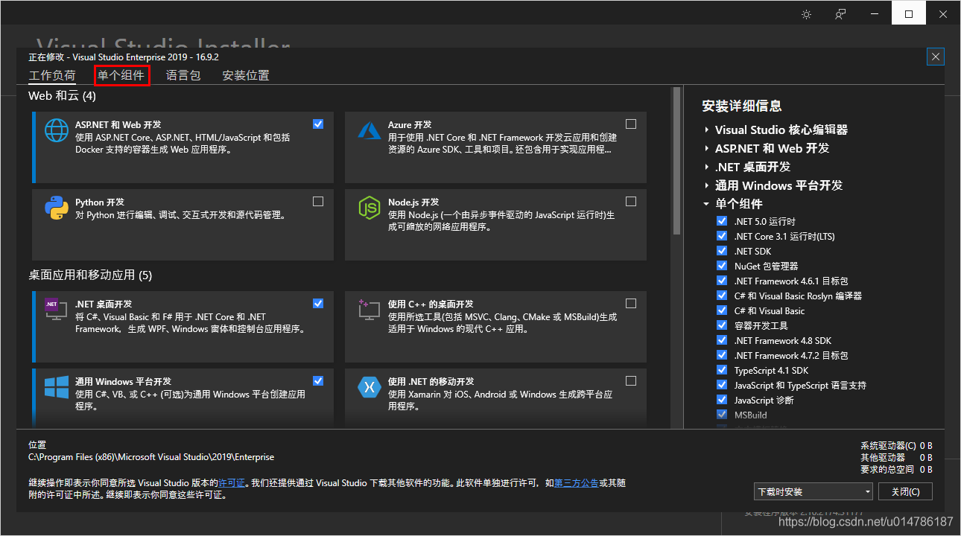The image size is (961, 536).
Task: Click the Node.js development logo icon
Action: pyautogui.click(x=370, y=208)
